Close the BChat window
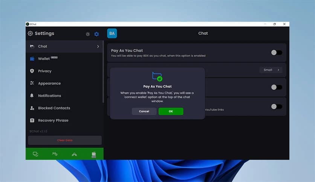The width and height of the screenshot is (315, 182). [x=284, y=24]
